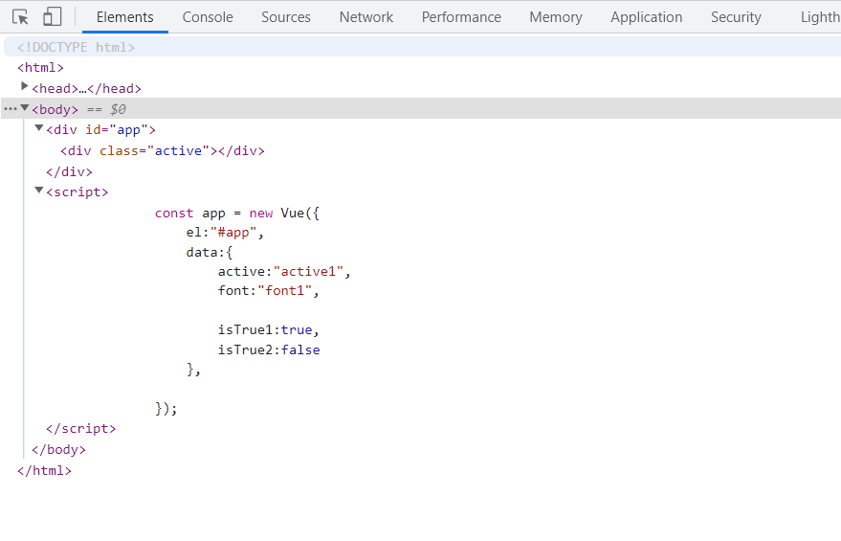Switch to the Application tab

(x=647, y=17)
